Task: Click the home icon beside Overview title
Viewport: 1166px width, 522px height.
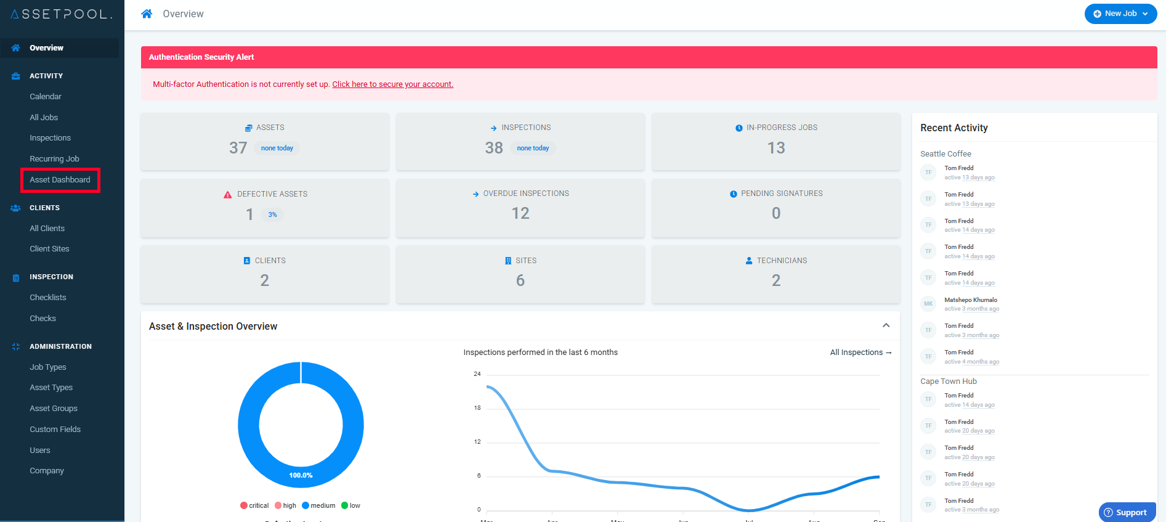Action: (147, 14)
